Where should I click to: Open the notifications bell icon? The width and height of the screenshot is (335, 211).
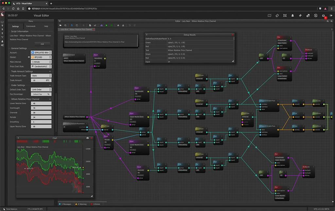[292, 16]
